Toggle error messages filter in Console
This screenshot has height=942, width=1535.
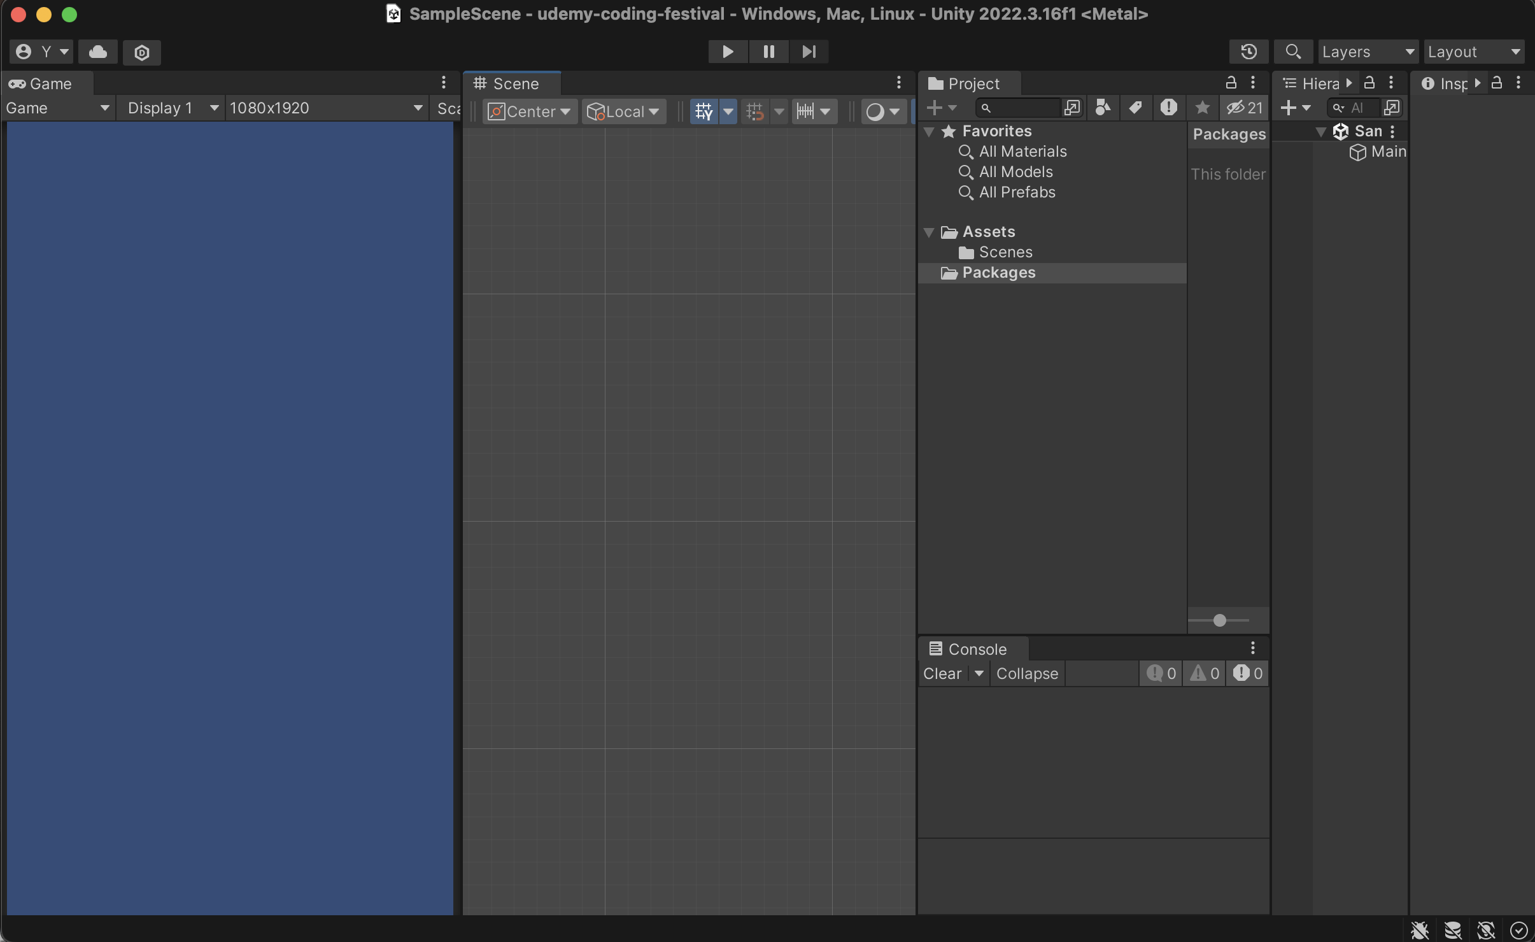1247,673
